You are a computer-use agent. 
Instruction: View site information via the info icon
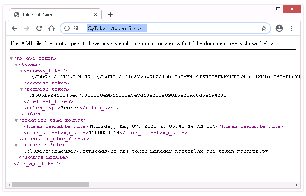point(67,29)
